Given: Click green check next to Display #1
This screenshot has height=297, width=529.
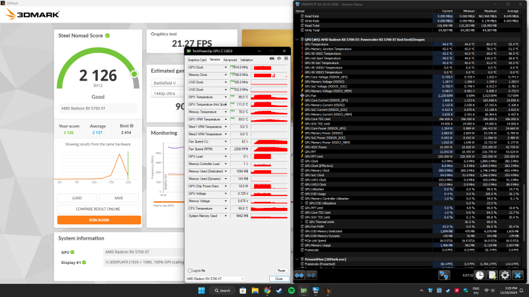Looking at the screenshot, I should [84, 262].
